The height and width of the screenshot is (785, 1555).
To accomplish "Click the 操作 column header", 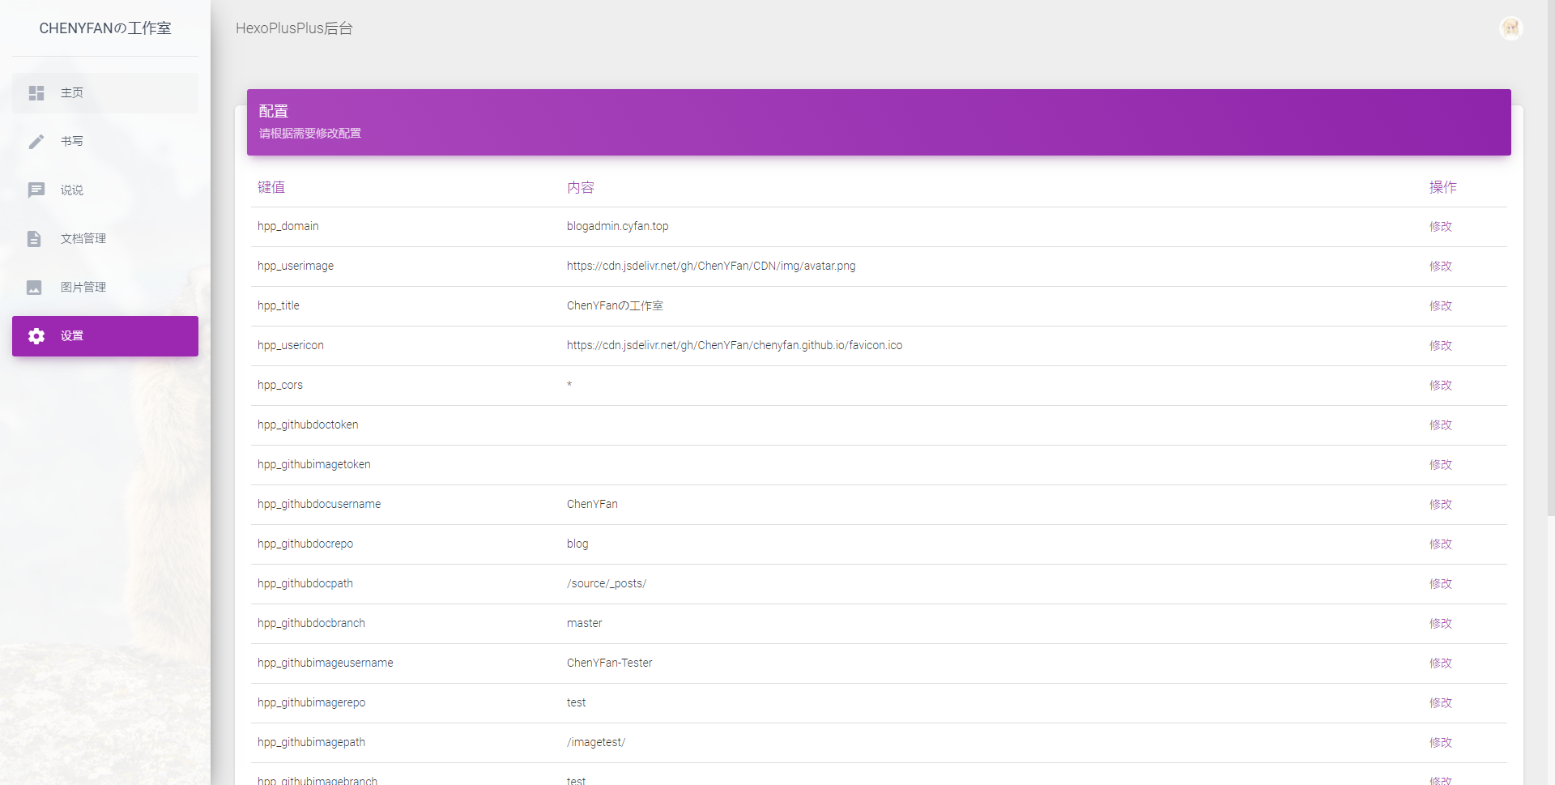I will [x=1442, y=187].
